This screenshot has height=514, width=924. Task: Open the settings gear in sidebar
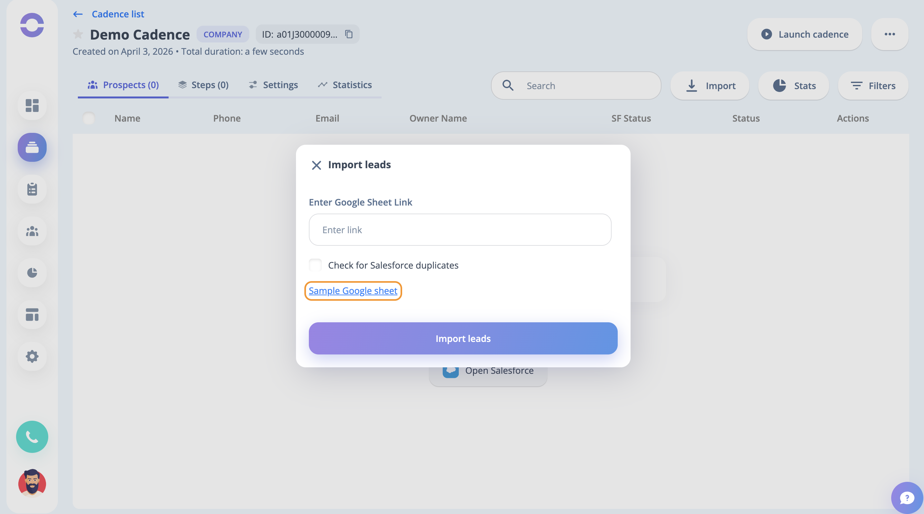[x=32, y=356]
